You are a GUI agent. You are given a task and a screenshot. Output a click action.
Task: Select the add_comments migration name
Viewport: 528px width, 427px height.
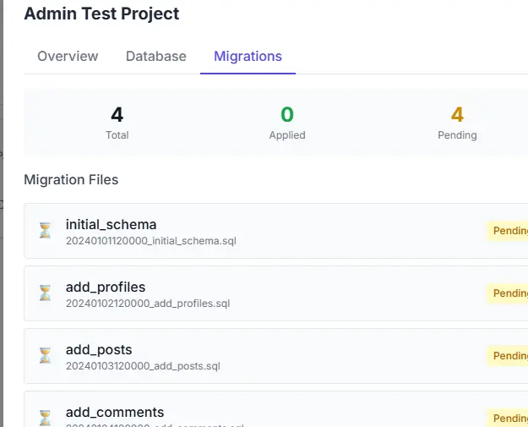coord(115,412)
